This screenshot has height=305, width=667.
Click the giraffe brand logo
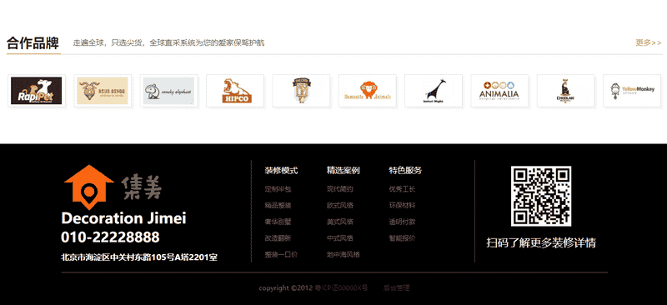(434, 91)
